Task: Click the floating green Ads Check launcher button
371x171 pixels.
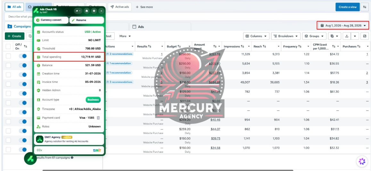Action: click(x=30, y=159)
